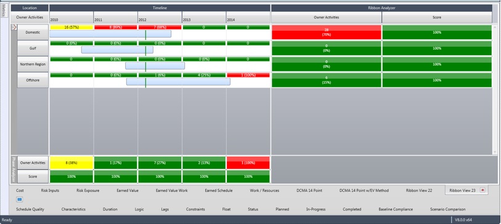Click the Offshore timeline bar
This screenshot has height=224, width=501.
click(x=178, y=82)
